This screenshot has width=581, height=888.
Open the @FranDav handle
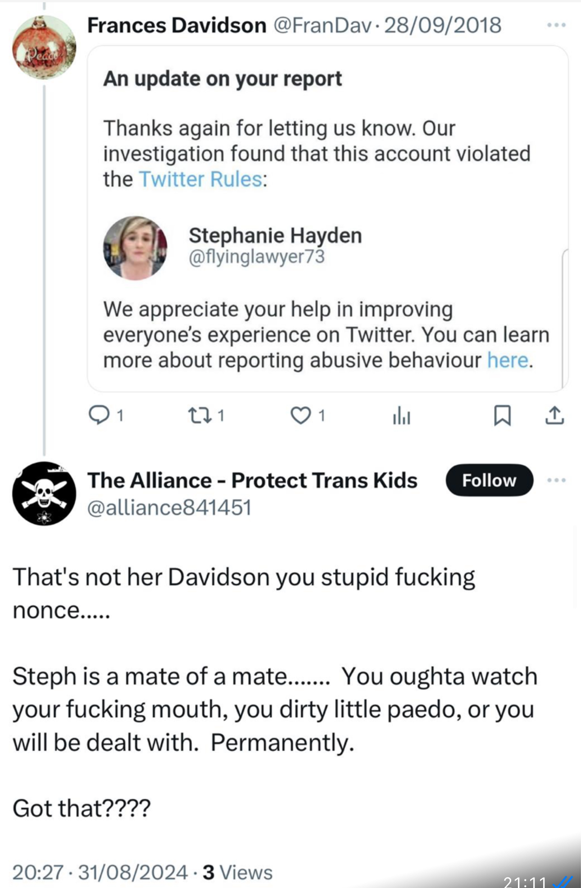pyautogui.click(x=322, y=25)
